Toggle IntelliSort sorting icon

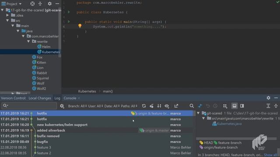(159, 106)
